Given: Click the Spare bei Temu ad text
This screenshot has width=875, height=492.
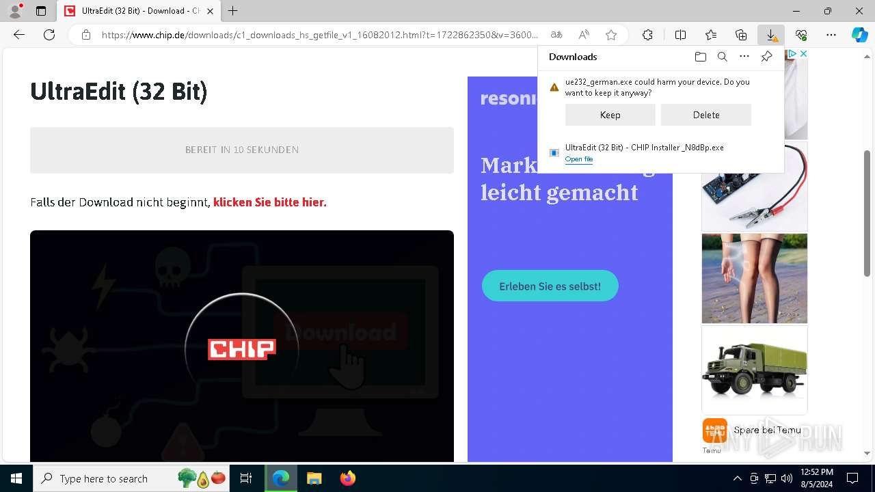Looking at the screenshot, I should point(767,430).
